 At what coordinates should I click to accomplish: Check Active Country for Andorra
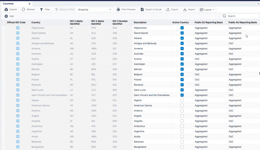182,111
